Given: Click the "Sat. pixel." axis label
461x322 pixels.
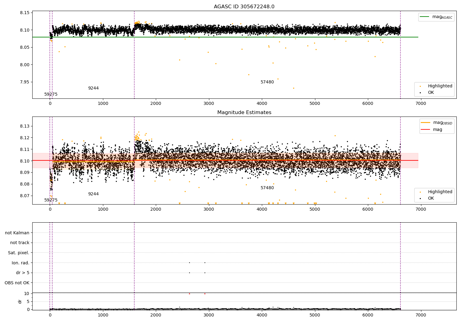Looking at the screenshot, I should 19,253.
